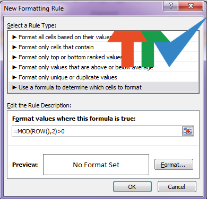
Task: Click the collapse dialog range selector icon
Action: tap(187, 131)
